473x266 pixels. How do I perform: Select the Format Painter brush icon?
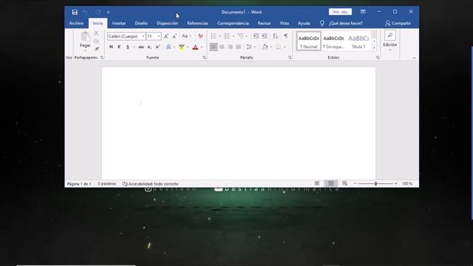tap(97, 49)
